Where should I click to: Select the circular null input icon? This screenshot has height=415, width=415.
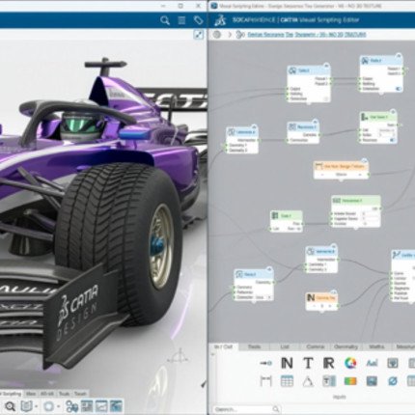(393, 381)
